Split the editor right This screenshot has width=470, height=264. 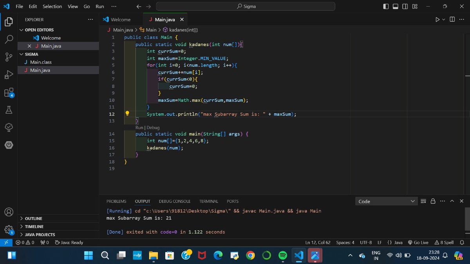pos(452,20)
